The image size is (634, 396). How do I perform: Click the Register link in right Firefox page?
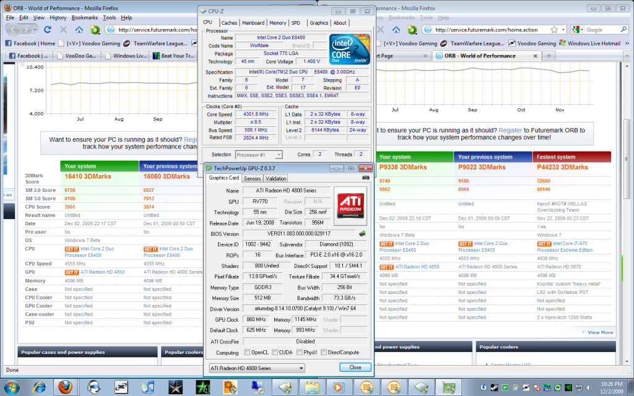[510, 130]
